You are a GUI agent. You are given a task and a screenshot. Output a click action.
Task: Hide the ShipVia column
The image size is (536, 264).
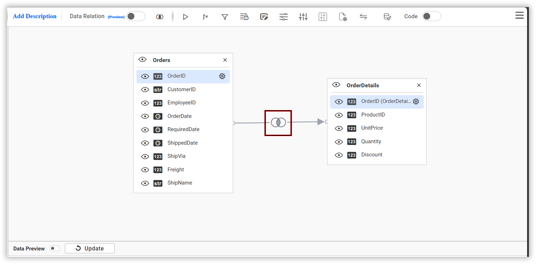click(x=145, y=156)
